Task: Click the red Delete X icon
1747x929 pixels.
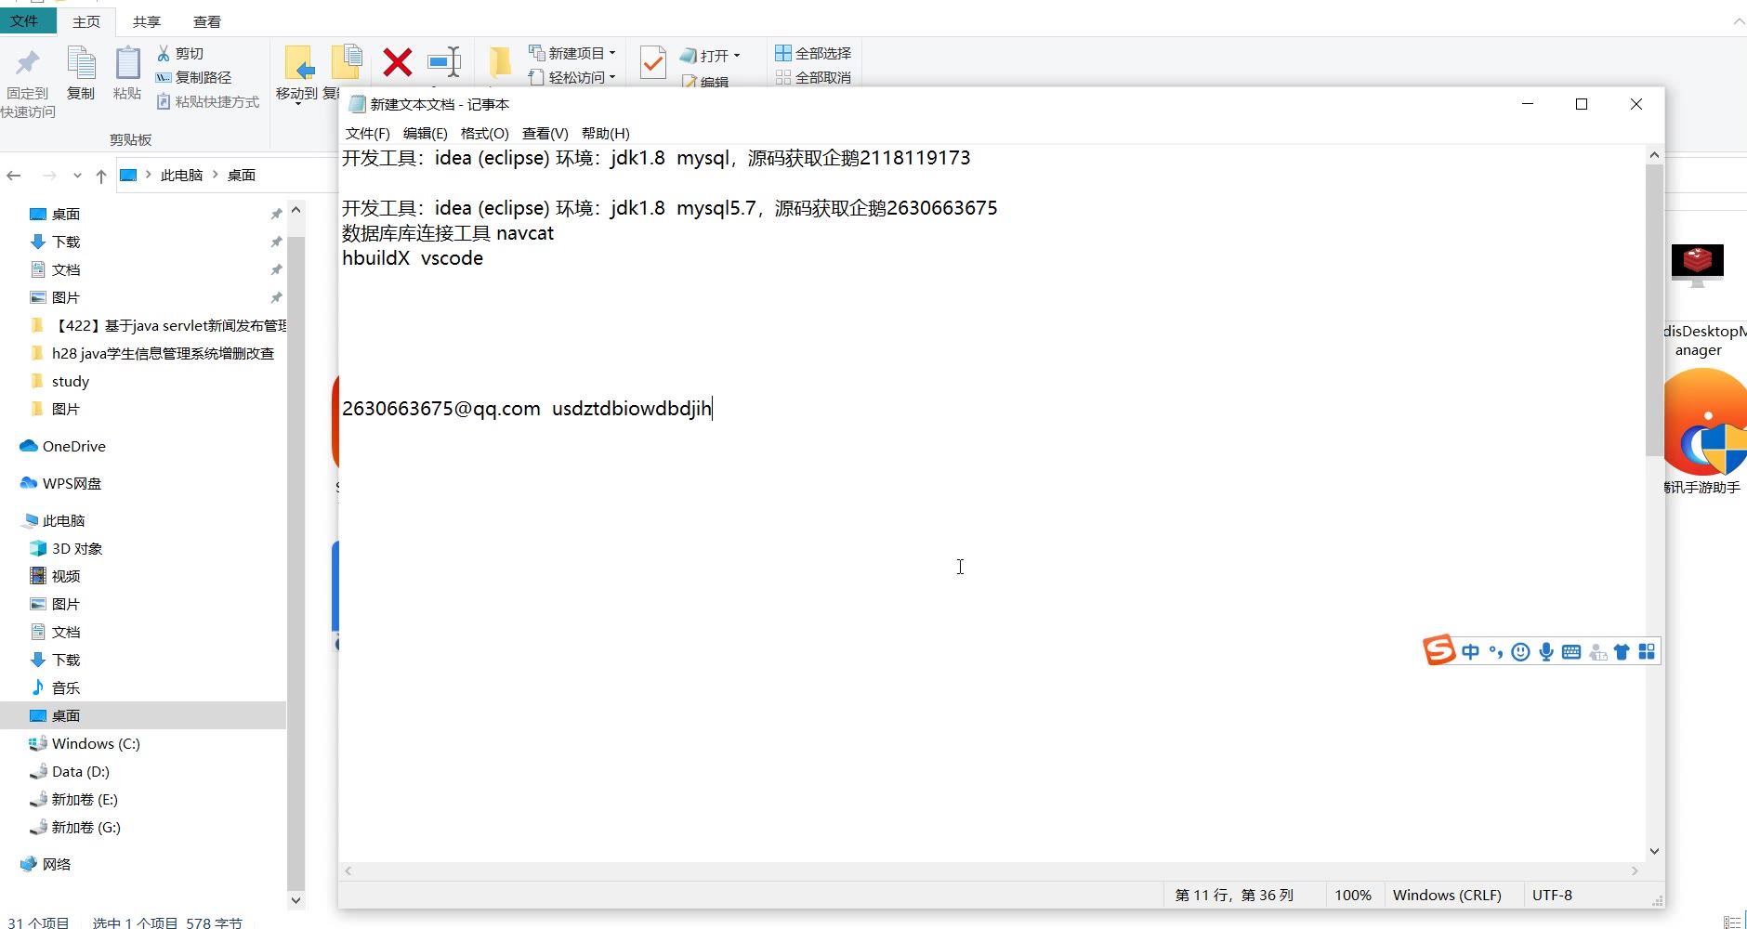Action: [x=398, y=63]
